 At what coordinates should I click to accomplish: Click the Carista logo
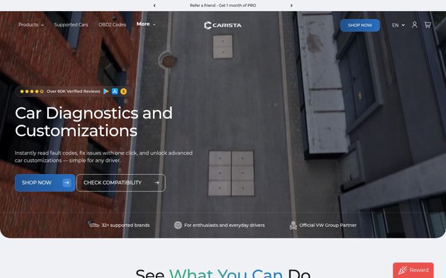(223, 25)
